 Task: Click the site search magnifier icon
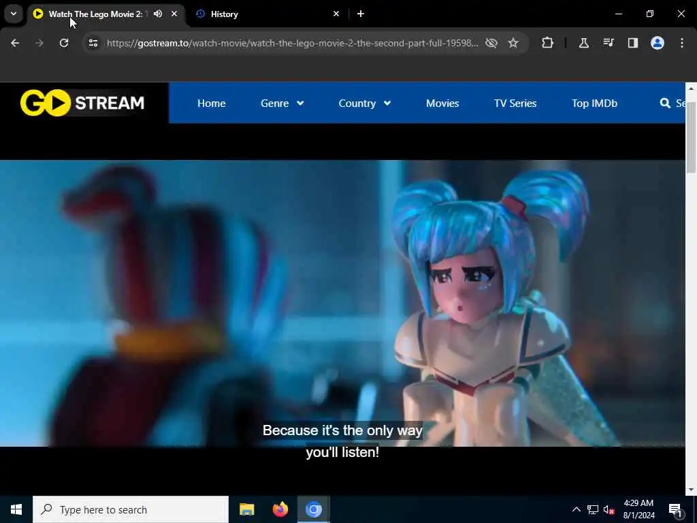[665, 104]
